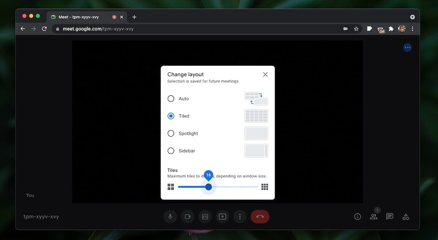
Task: Open more options in the call controls
Action: click(240, 216)
